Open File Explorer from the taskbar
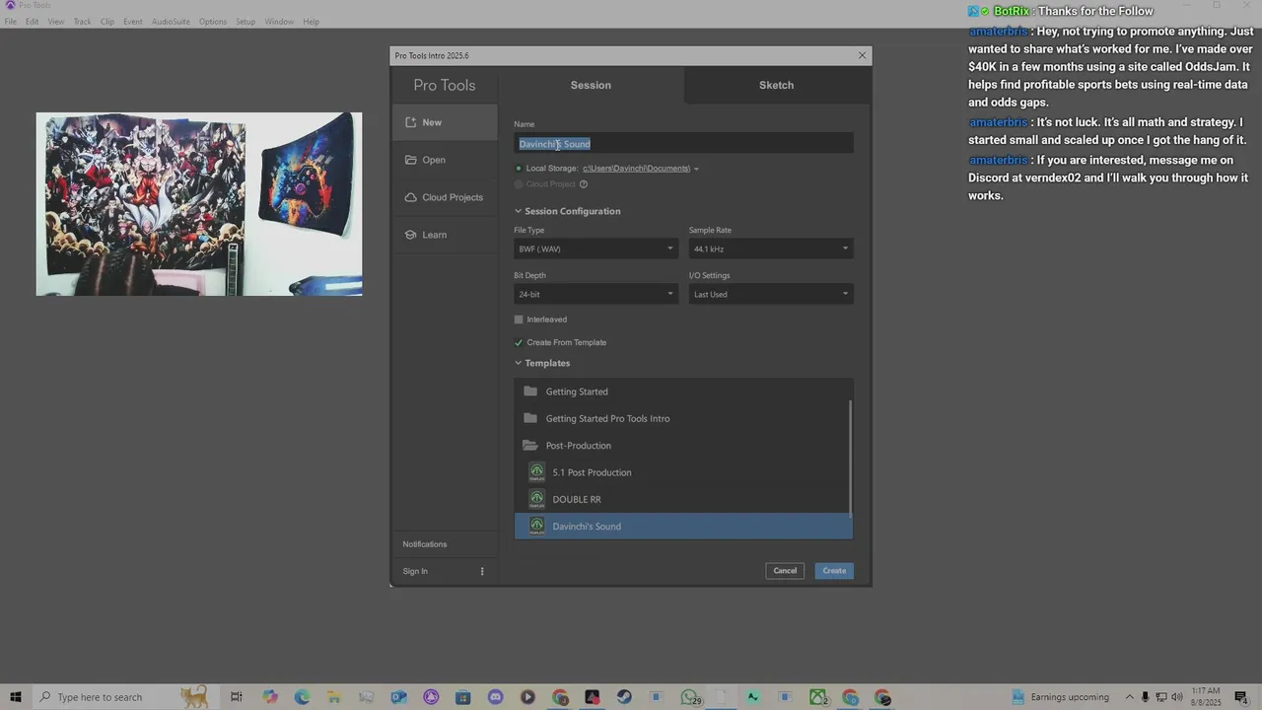 [334, 697]
